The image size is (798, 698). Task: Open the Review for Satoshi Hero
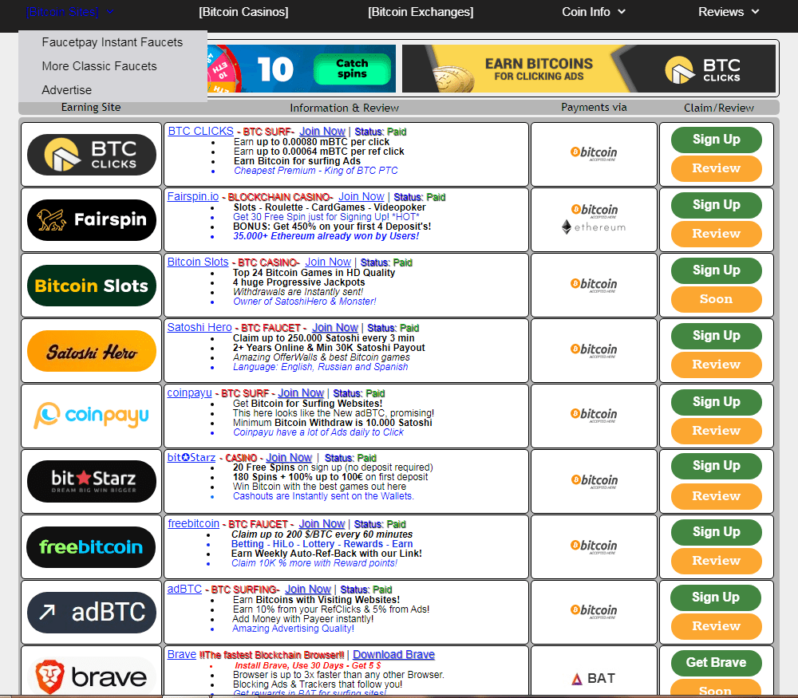[716, 365]
